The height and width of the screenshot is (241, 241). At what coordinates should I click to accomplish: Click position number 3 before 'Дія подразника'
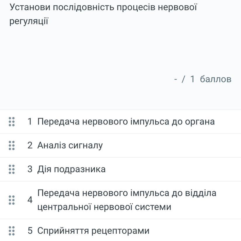30,169
